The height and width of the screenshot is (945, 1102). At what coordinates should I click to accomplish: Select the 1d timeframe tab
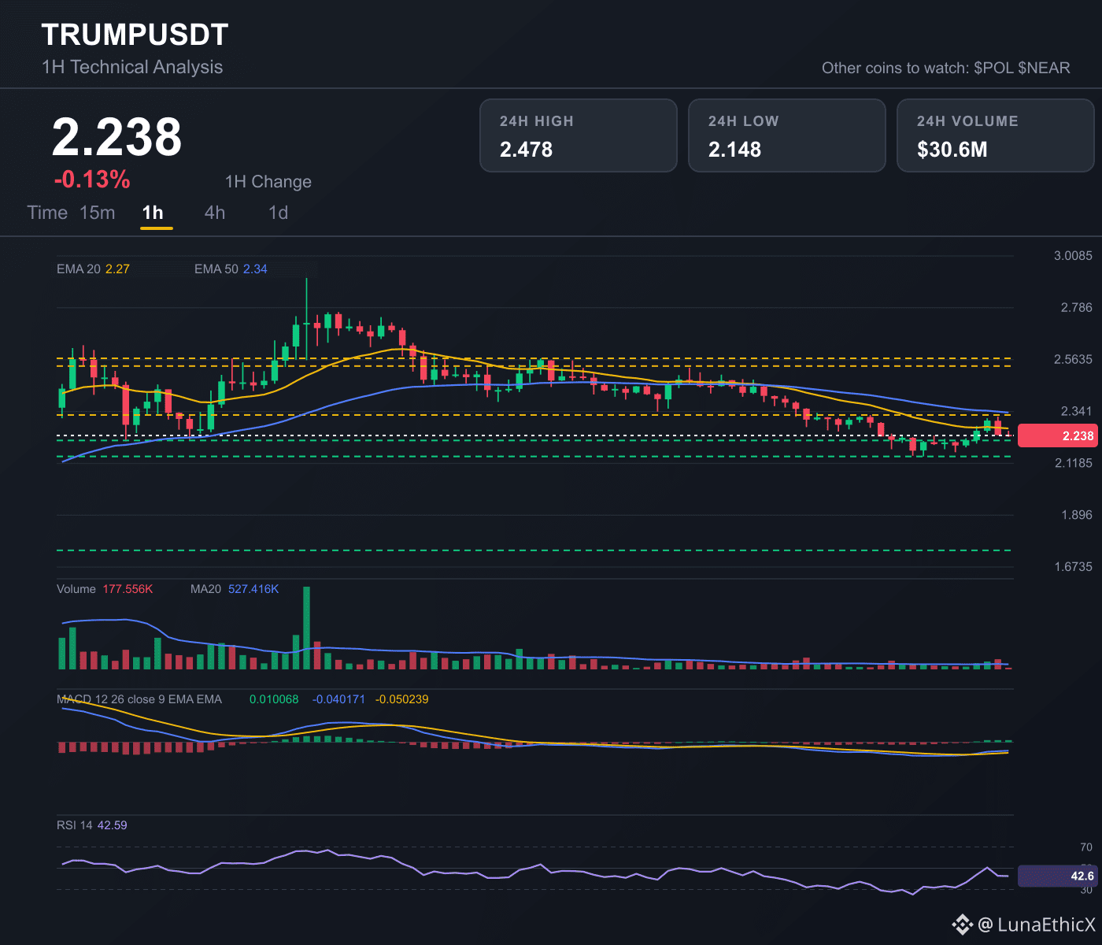(279, 213)
